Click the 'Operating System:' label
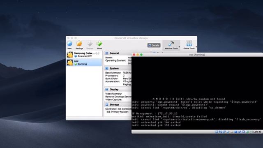263x148 pixels. coord(115,60)
